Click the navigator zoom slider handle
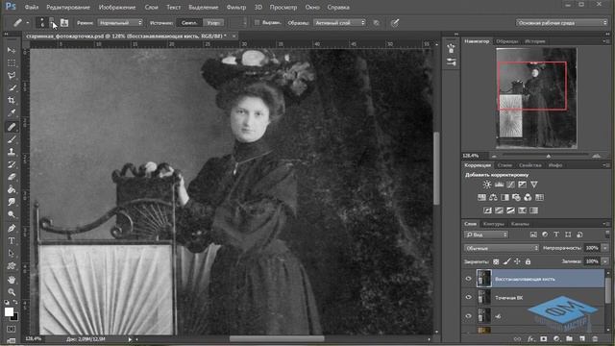615x346 pixels. click(x=549, y=156)
